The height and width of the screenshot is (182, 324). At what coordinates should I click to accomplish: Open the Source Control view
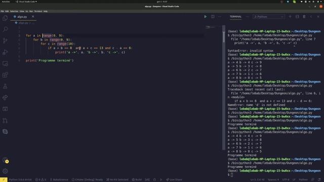pyautogui.click(x=5, y=40)
